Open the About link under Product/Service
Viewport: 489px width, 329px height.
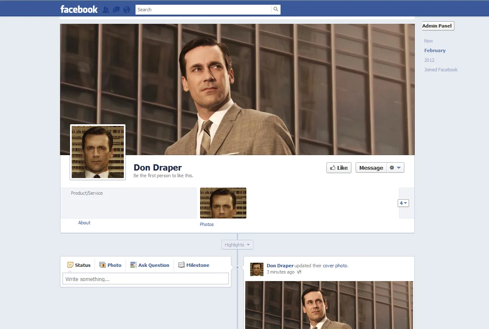[84, 223]
